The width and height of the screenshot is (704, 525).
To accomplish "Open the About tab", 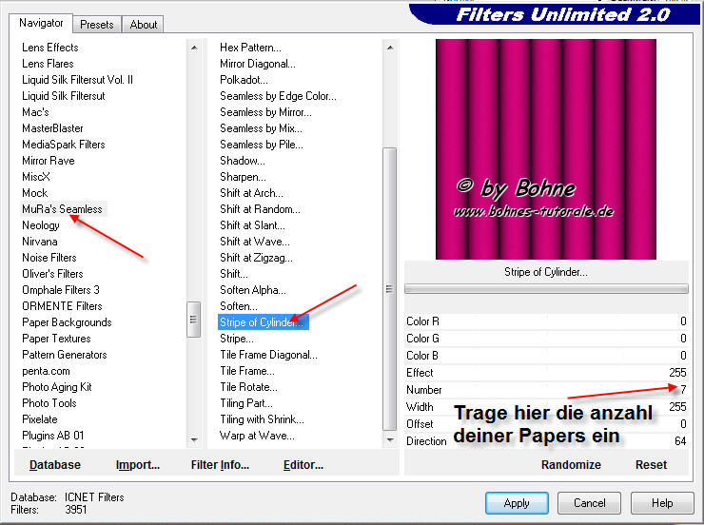I will pyautogui.click(x=144, y=25).
